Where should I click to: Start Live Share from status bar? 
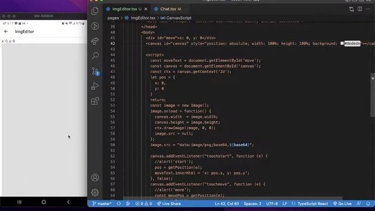tap(169, 204)
